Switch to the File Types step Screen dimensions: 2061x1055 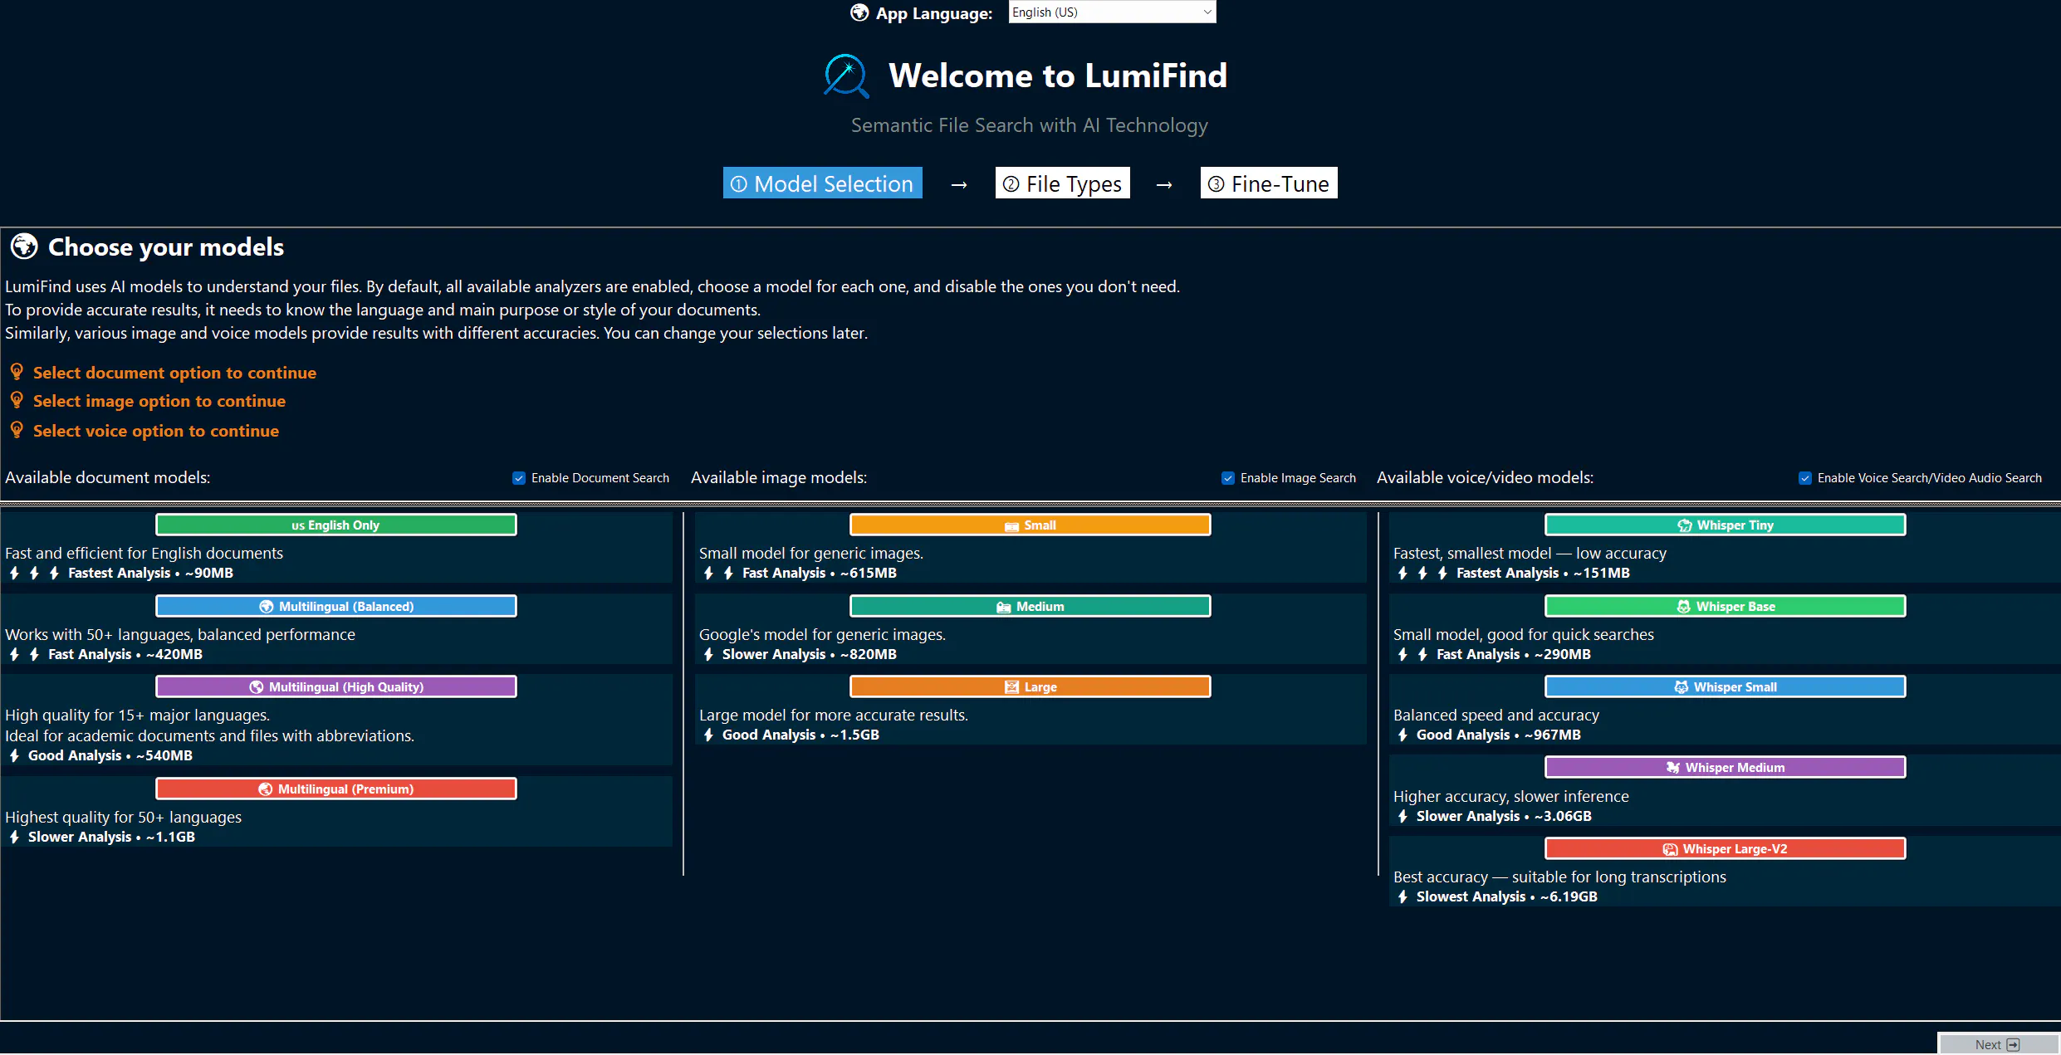pos(1062,183)
